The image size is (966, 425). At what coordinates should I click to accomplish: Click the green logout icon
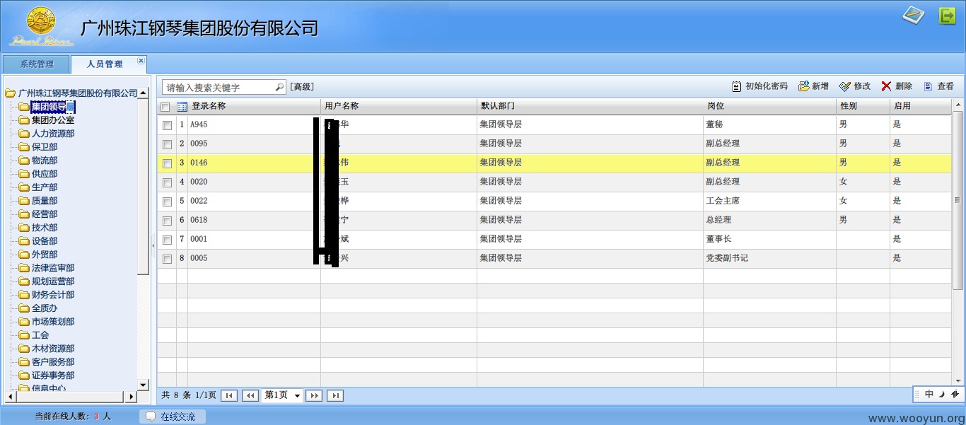tap(947, 16)
